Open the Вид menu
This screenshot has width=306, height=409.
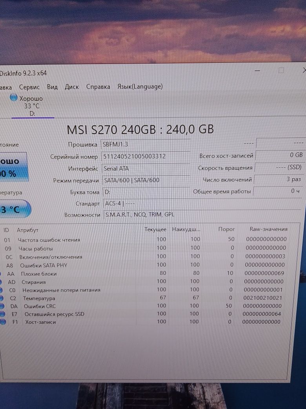click(x=52, y=87)
